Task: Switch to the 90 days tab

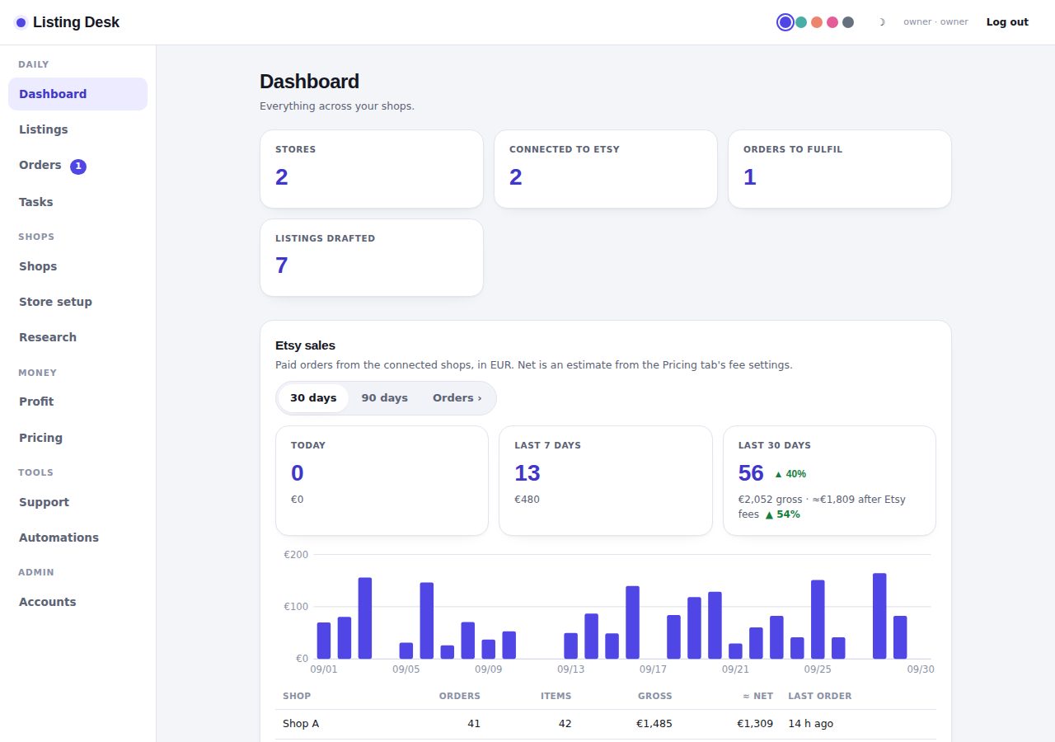Action: 385,398
